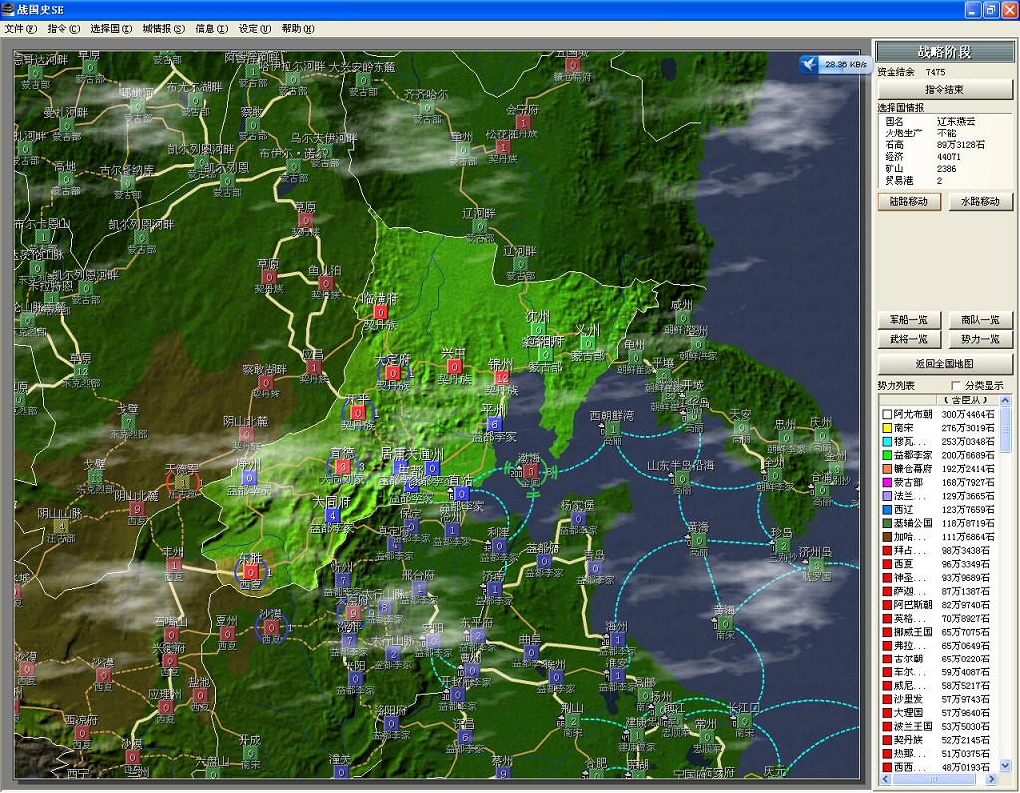Click the bird icon in network speed overlay

click(x=810, y=64)
